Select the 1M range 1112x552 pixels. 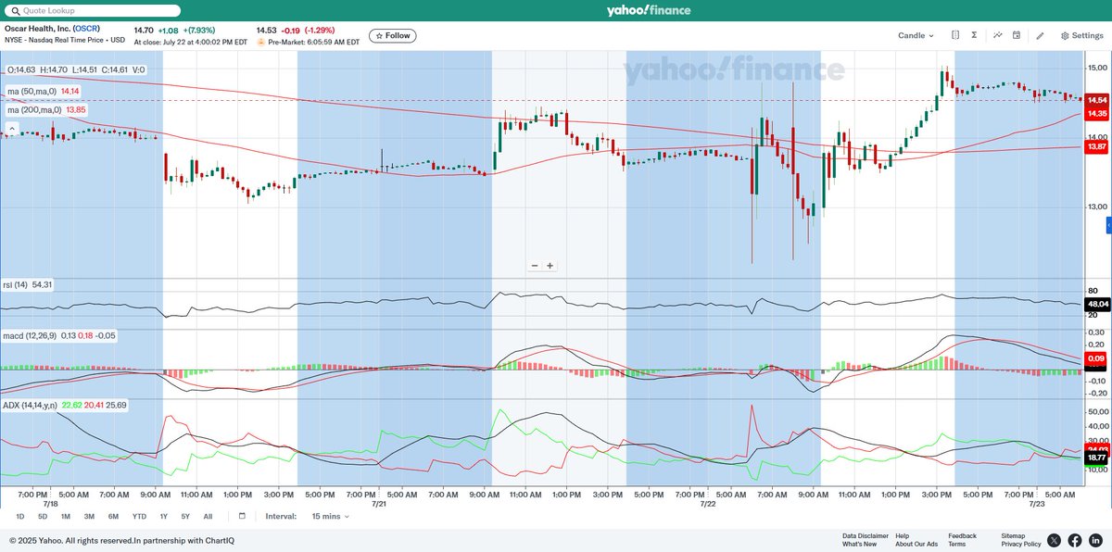coord(66,516)
